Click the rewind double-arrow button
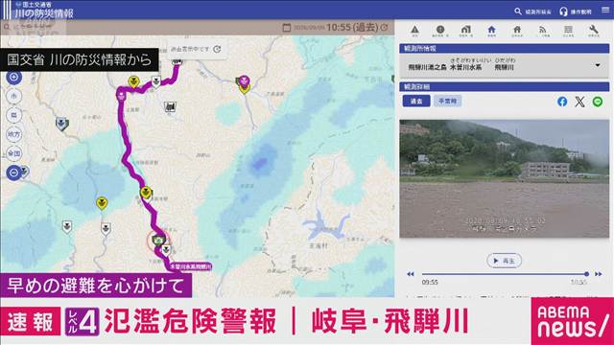The width and height of the screenshot is (614, 345). point(411,274)
